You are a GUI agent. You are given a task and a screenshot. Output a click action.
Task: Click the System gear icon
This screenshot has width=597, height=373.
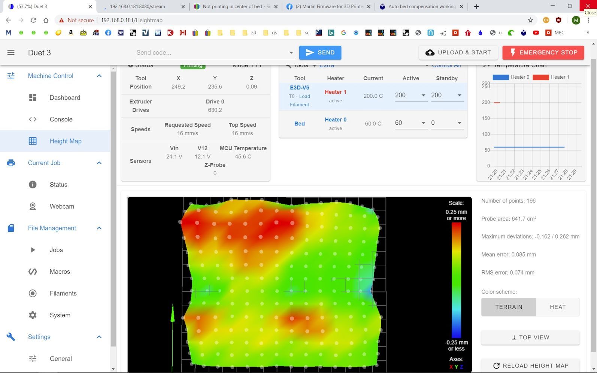[33, 315]
